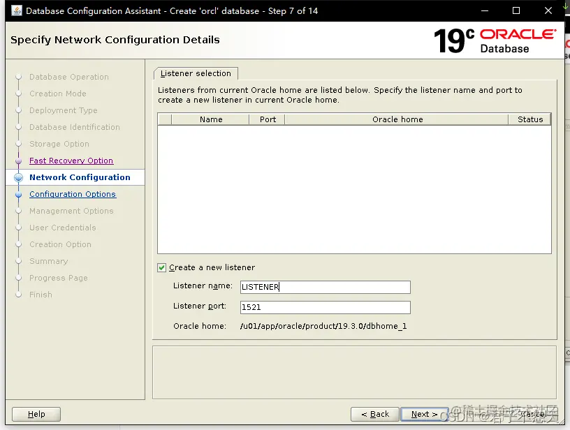The image size is (570, 430).
Task: Click the Configuration Options step bullet icon
Action: tap(19, 194)
